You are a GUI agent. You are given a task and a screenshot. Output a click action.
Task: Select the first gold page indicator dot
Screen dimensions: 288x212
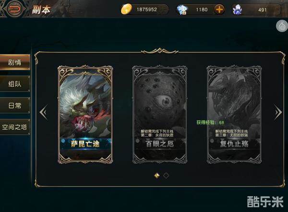pyautogui.click(x=157, y=176)
